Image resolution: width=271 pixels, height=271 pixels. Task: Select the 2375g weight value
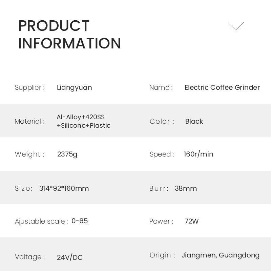pos(67,154)
